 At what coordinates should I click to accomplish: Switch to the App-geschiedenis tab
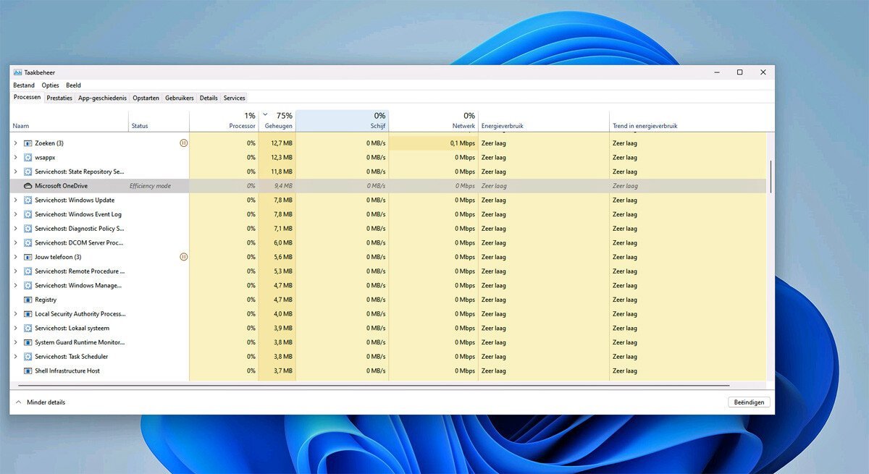point(102,98)
